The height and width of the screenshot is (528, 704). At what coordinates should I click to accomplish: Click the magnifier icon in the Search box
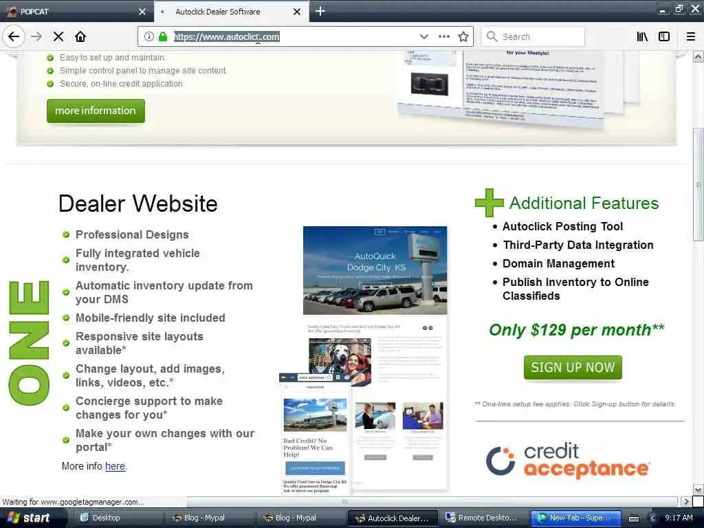click(492, 36)
